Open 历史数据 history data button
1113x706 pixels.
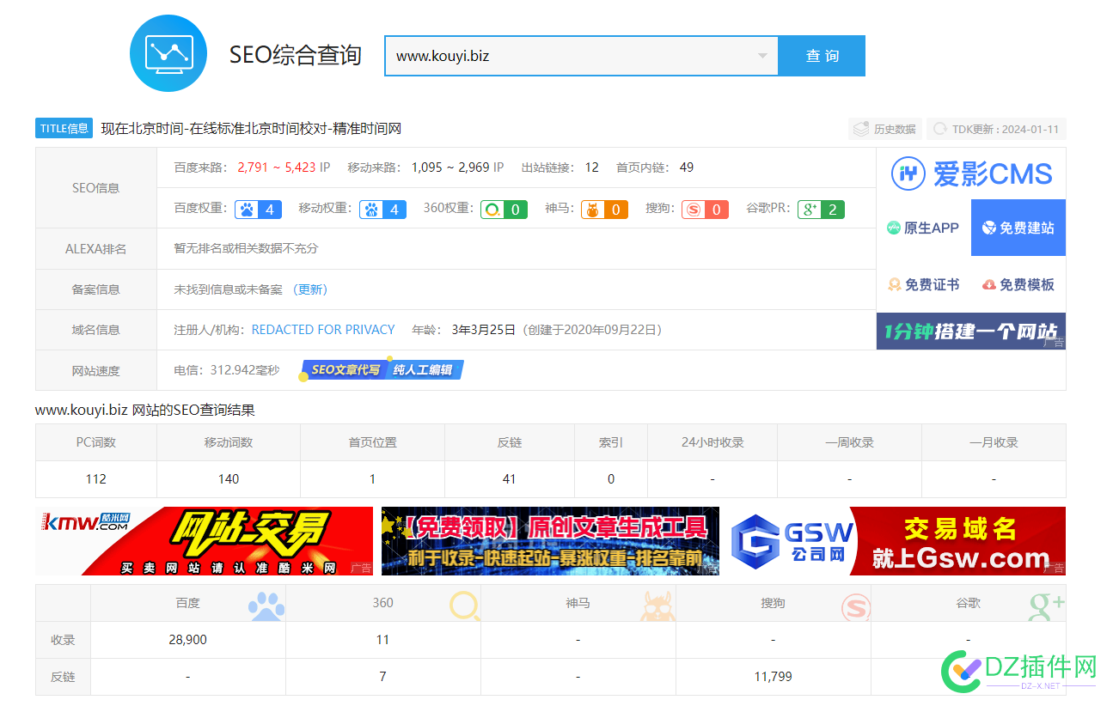tap(885, 129)
